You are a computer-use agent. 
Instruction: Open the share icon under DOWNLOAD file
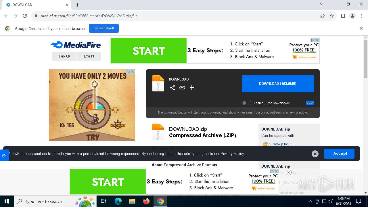[172, 88]
